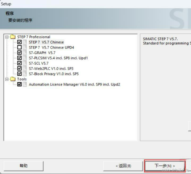Collapse the Tools tree node
Viewport: 191px width, 174px height.
click(7, 79)
